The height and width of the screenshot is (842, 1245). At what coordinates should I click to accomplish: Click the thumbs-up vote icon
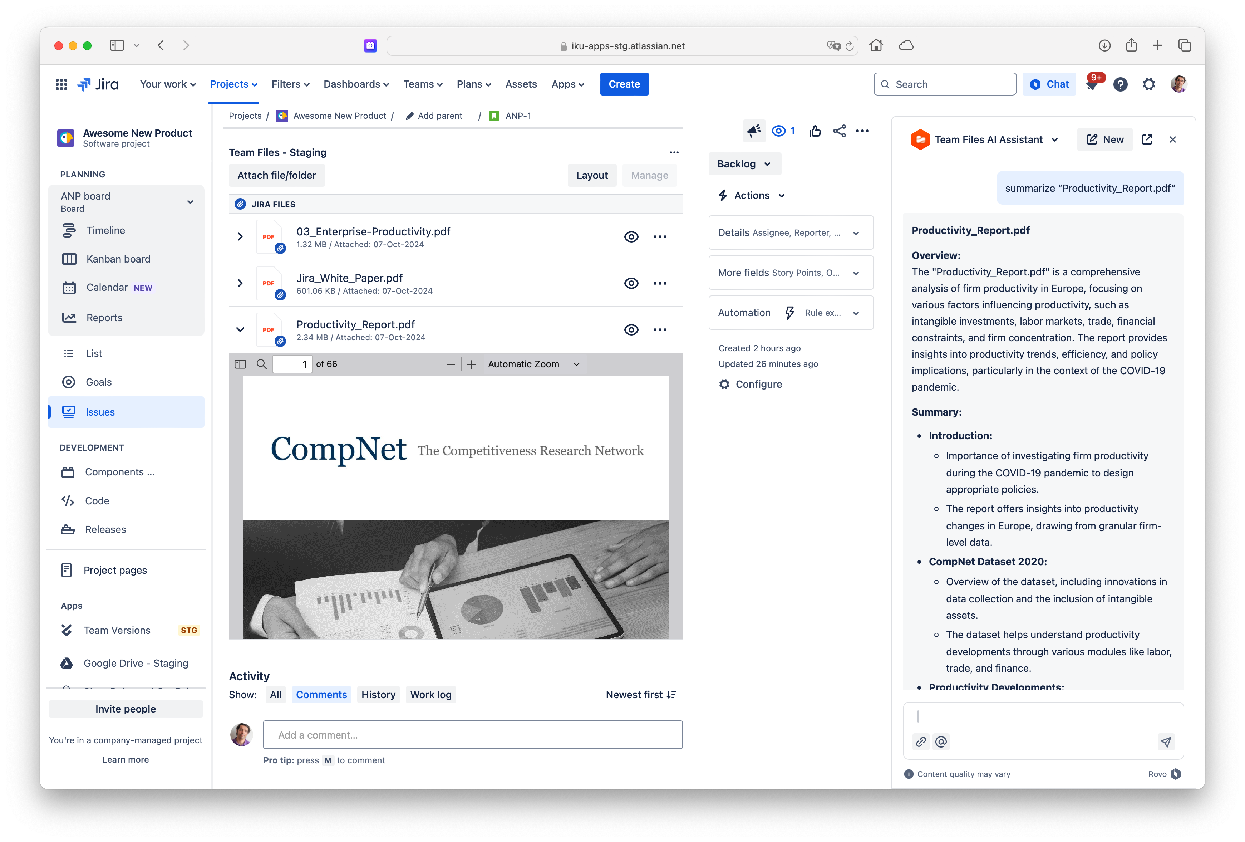(815, 131)
